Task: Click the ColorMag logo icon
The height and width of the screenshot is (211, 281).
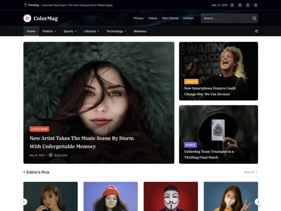Action: pos(27,18)
